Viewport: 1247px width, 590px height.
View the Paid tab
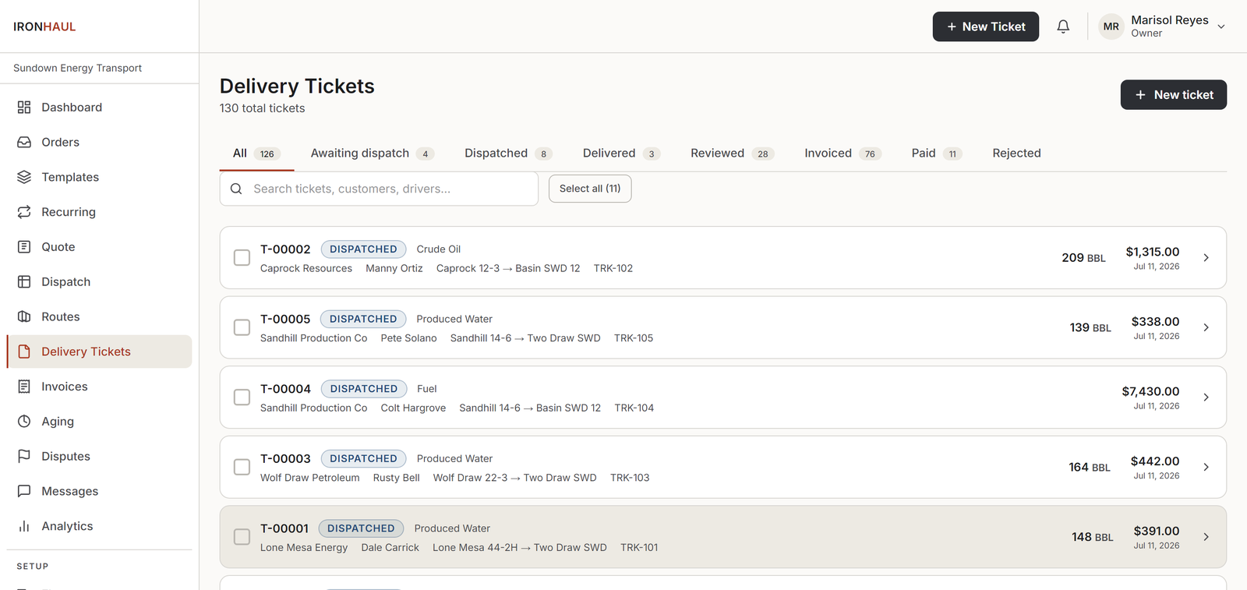point(937,154)
